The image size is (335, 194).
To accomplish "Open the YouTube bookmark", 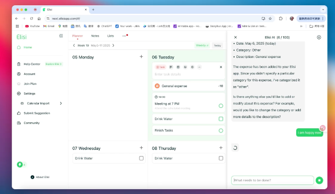I will coord(32,26).
